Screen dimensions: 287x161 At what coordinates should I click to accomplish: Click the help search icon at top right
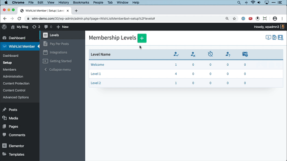tap(274, 38)
